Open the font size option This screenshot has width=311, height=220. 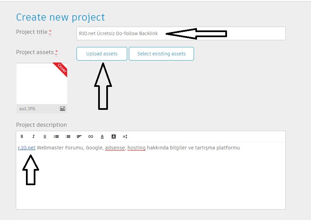125,136
